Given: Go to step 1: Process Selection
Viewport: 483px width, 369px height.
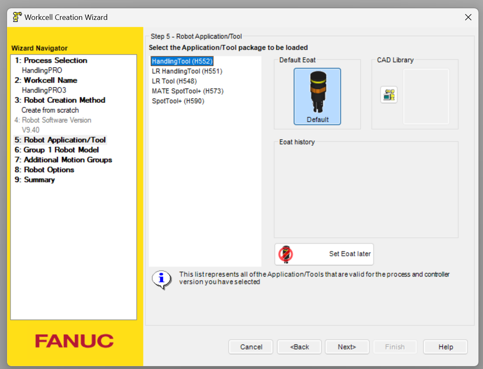Looking at the screenshot, I should point(51,60).
